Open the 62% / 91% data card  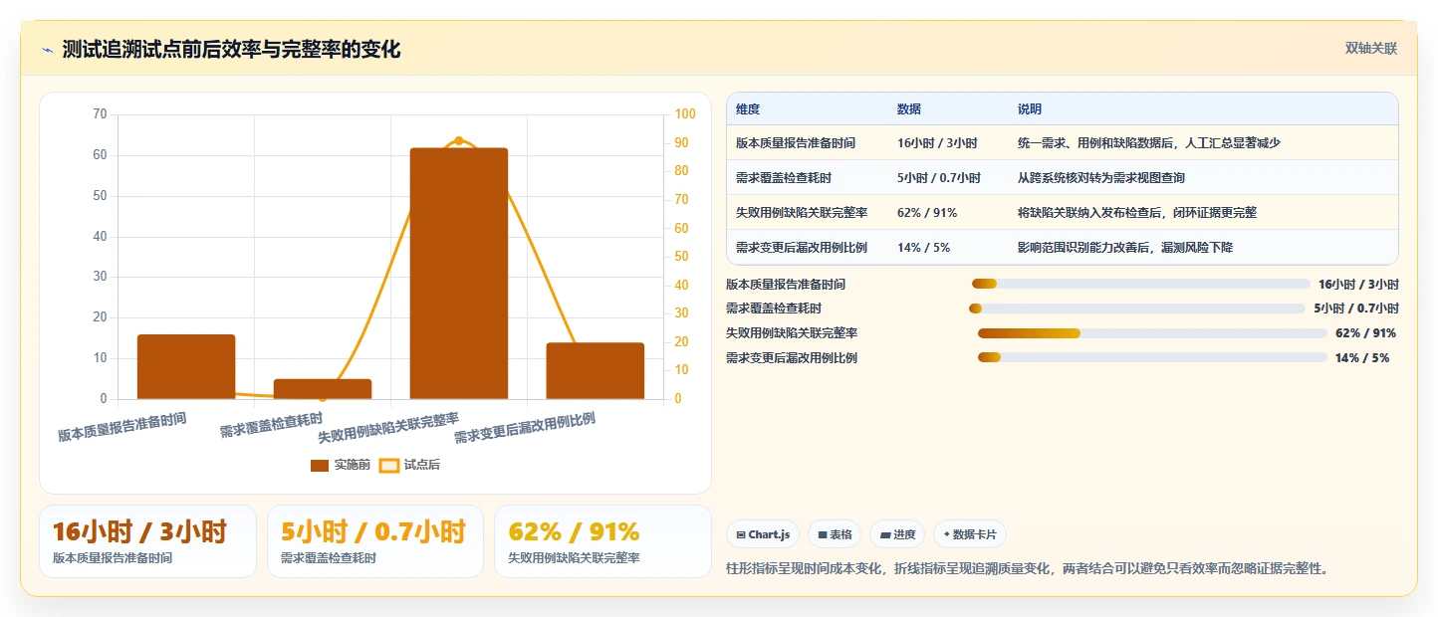pyautogui.click(x=602, y=541)
